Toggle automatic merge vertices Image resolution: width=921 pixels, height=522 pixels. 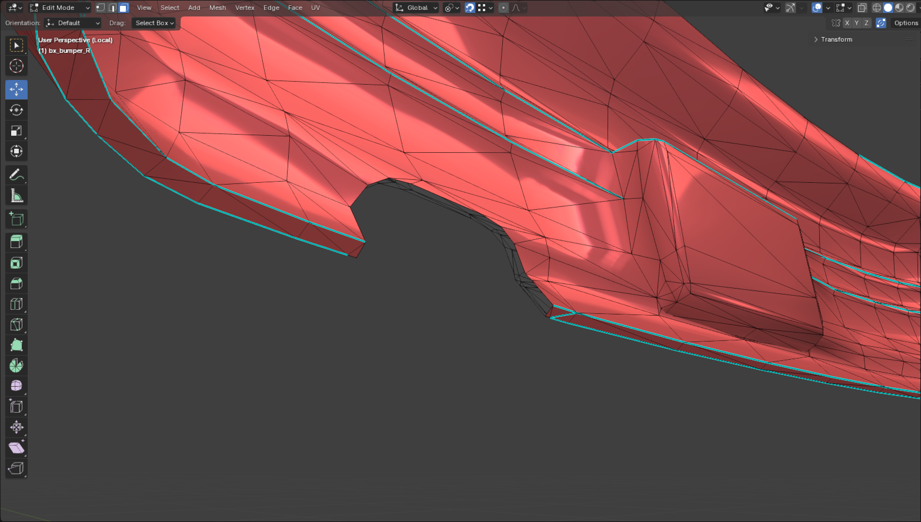click(x=881, y=23)
